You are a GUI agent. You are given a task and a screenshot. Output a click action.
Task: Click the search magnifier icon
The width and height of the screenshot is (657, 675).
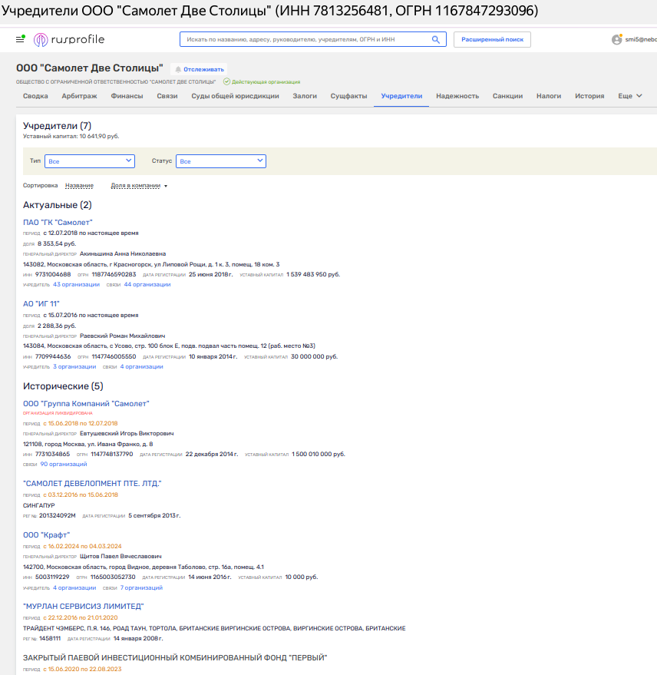pyautogui.click(x=436, y=40)
